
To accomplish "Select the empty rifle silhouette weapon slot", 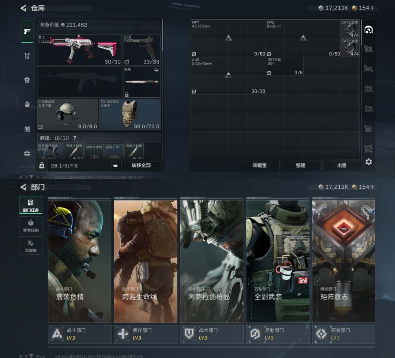I will (79, 82).
